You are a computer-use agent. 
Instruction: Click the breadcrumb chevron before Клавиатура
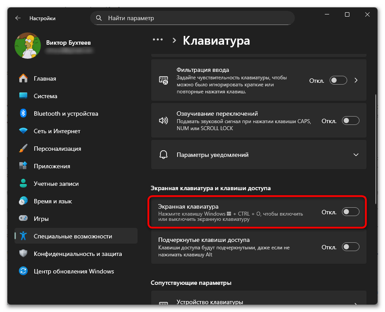click(174, 40)
